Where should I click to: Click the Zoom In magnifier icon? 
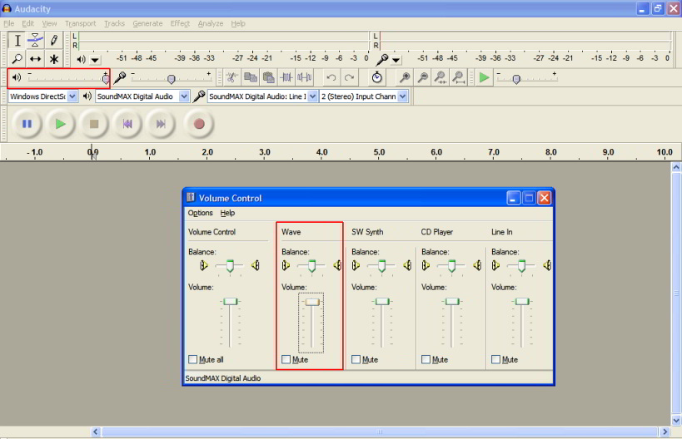(405, 77)
